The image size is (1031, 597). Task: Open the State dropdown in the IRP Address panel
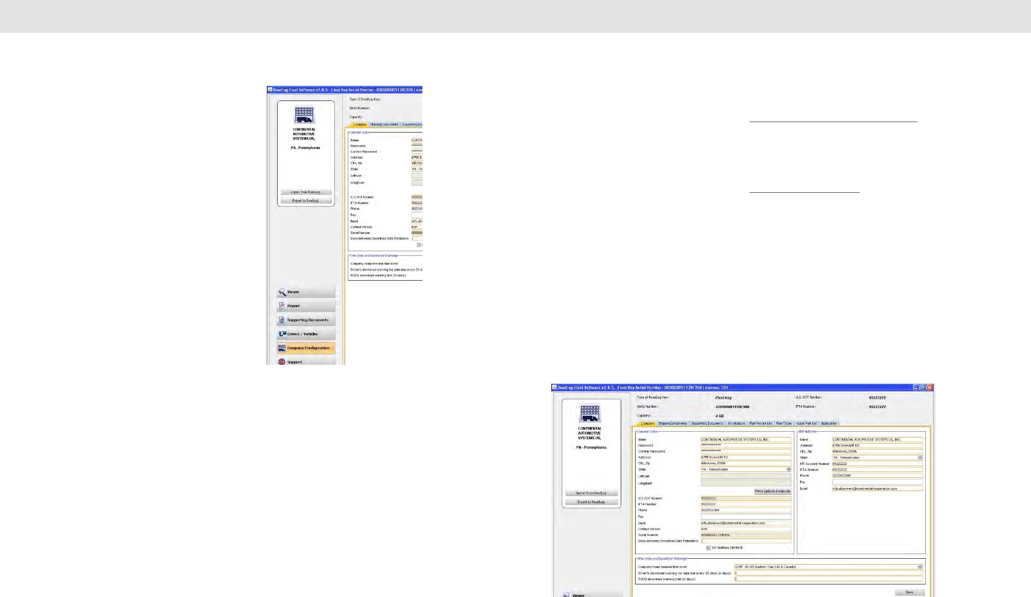point(920,457)
